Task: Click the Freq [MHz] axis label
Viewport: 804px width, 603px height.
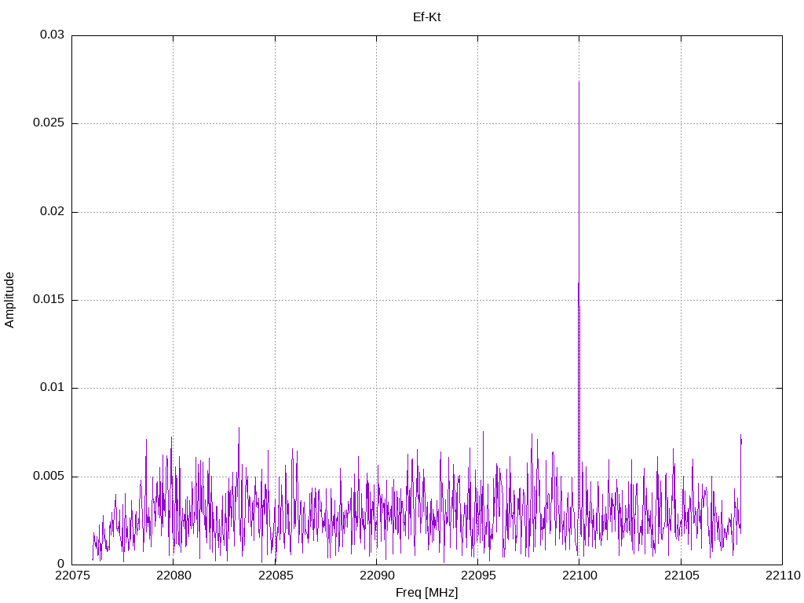Action: tap(426, 593)
